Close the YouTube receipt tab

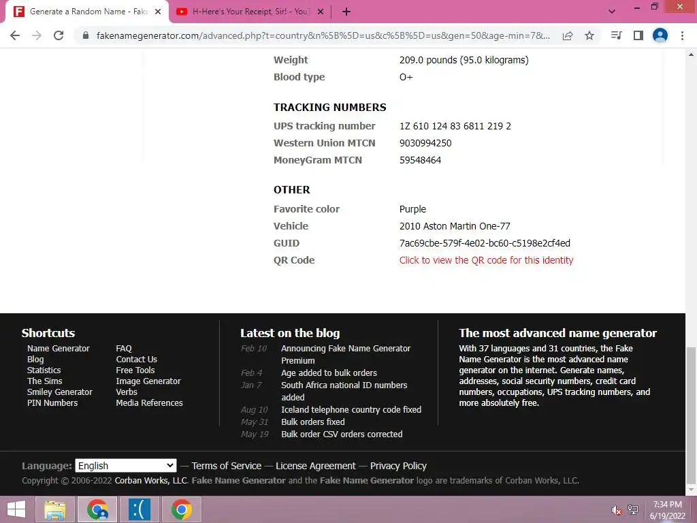pos(321,12)
